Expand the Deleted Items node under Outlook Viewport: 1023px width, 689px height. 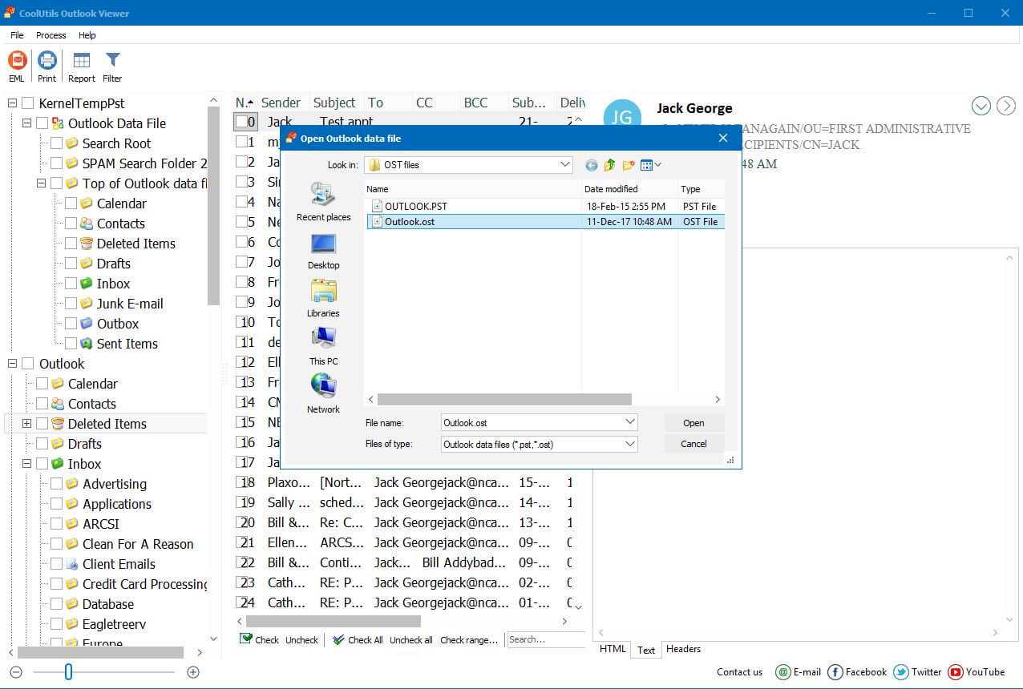(x=26, y=424)
